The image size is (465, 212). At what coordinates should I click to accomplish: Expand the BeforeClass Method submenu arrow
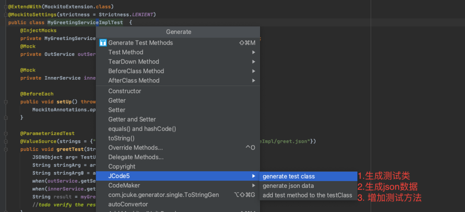pyautogui.click(x=254, y=71)
